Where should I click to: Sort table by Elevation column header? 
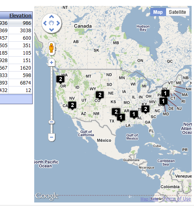click(20, 15)
